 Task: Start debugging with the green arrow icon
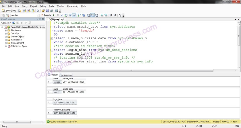(x=54, y=15)
